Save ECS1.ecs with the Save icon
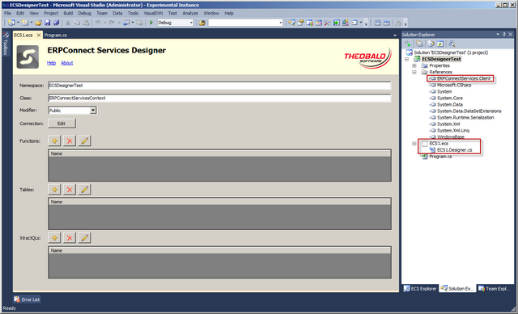The height and width of the screenshot is (314, 518). tap(47, 23)
